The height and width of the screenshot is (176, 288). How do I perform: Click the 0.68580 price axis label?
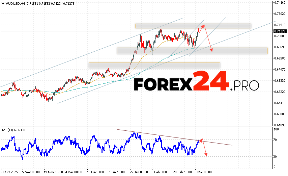pos(280,58)
